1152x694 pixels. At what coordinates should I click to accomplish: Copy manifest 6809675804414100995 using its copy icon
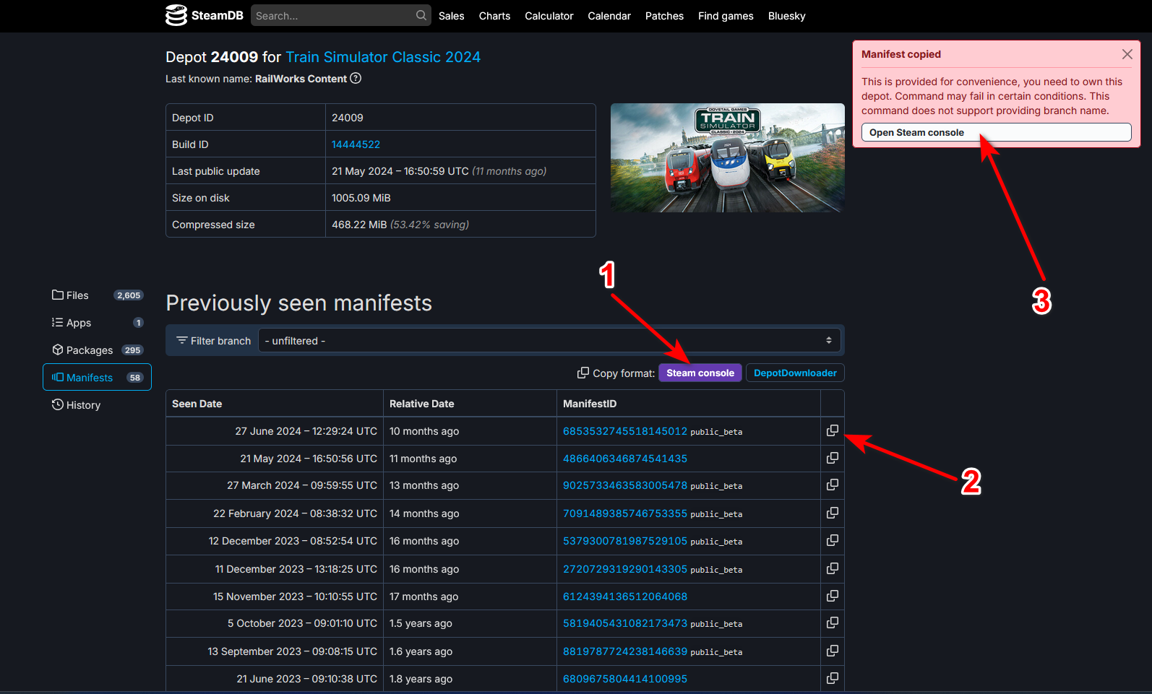[833, 678]
